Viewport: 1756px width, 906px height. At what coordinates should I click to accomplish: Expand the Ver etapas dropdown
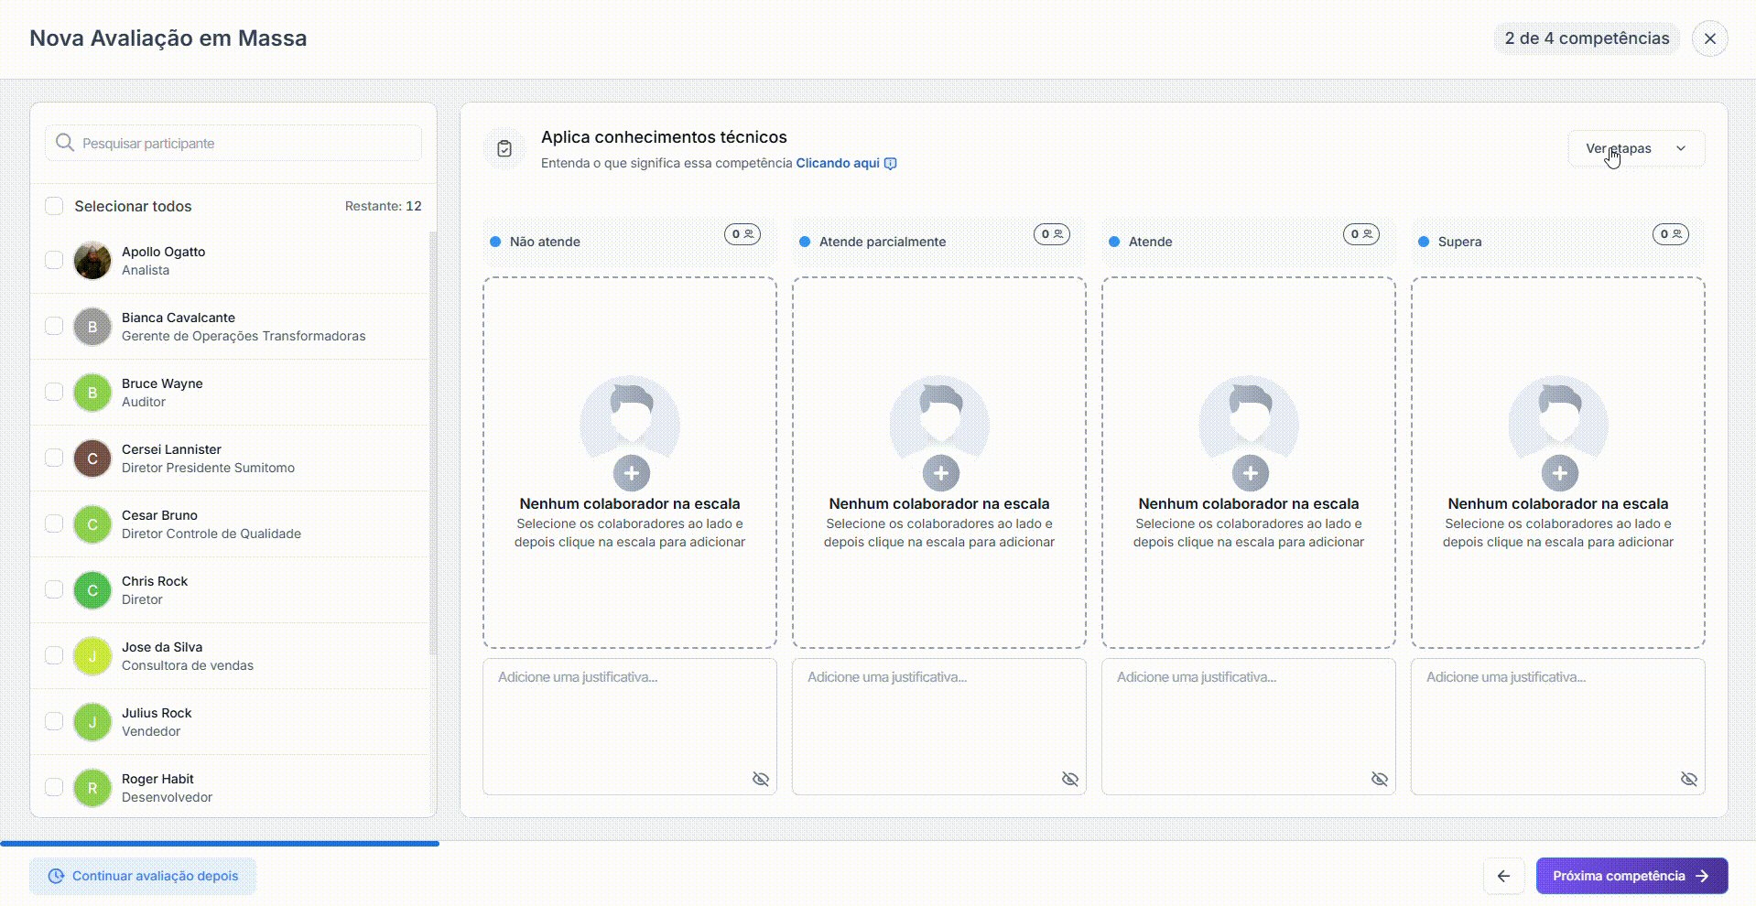(1635, 148)
